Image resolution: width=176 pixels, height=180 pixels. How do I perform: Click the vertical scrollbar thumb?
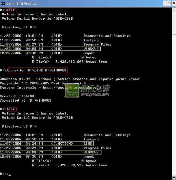coord(174,23)
